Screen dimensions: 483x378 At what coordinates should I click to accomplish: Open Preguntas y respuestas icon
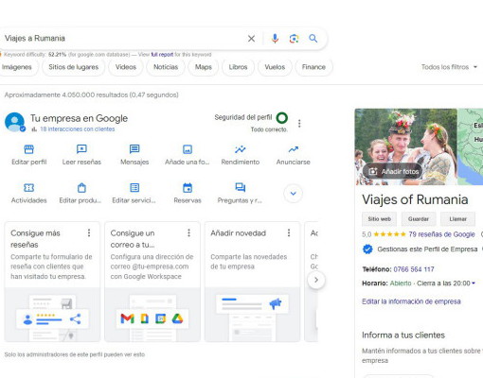tap(241, 187)
